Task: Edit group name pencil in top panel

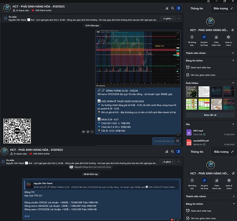Action: 233,30
